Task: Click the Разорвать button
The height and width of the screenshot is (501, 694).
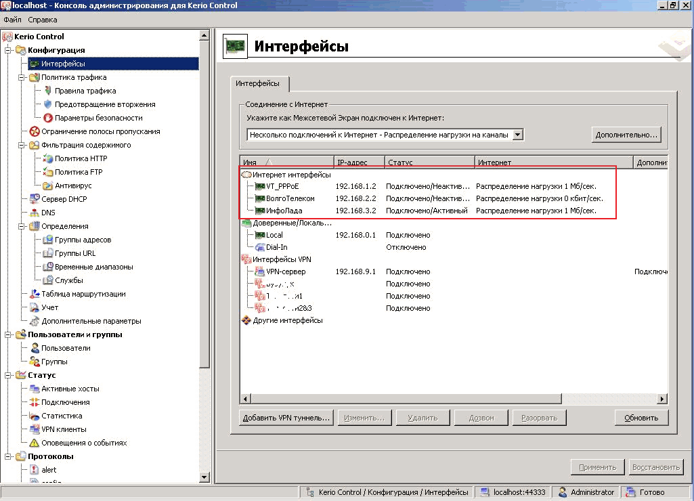Action: click(x=539, y=418)
